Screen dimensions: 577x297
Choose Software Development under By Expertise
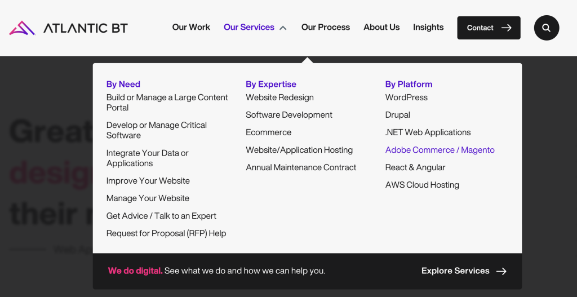(x=289, y=115)
